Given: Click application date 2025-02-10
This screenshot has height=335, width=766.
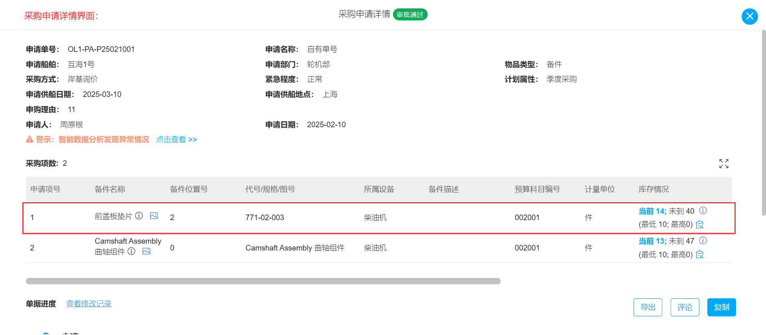Looking at the screenshot, I should [x=326, y=124].
